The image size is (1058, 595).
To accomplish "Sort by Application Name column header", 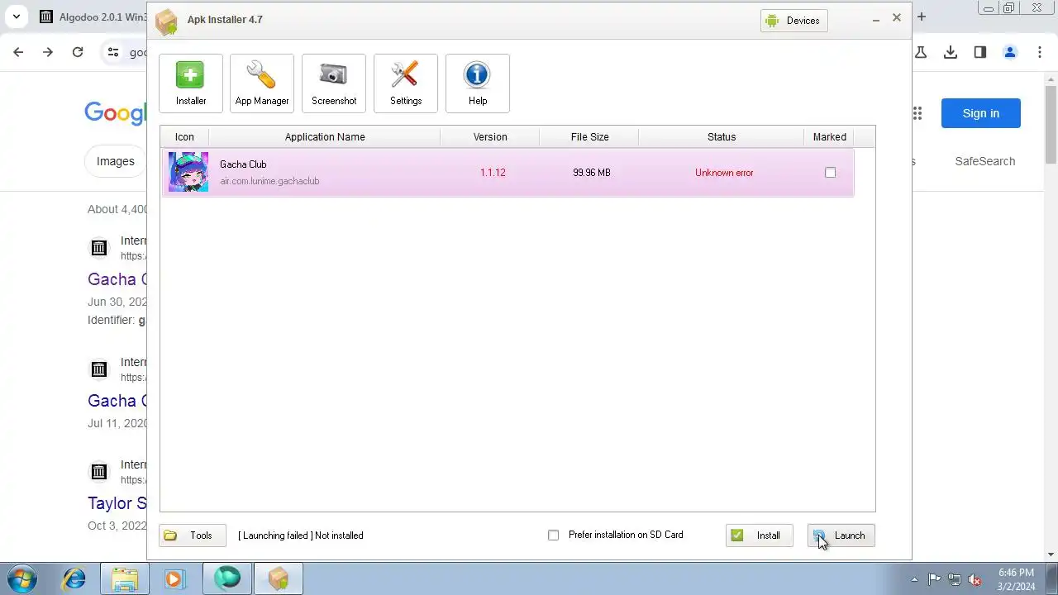I will point(325,137).
